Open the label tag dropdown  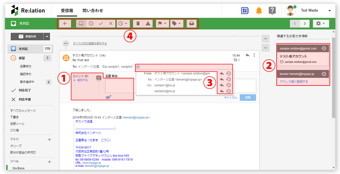[177, 23]
